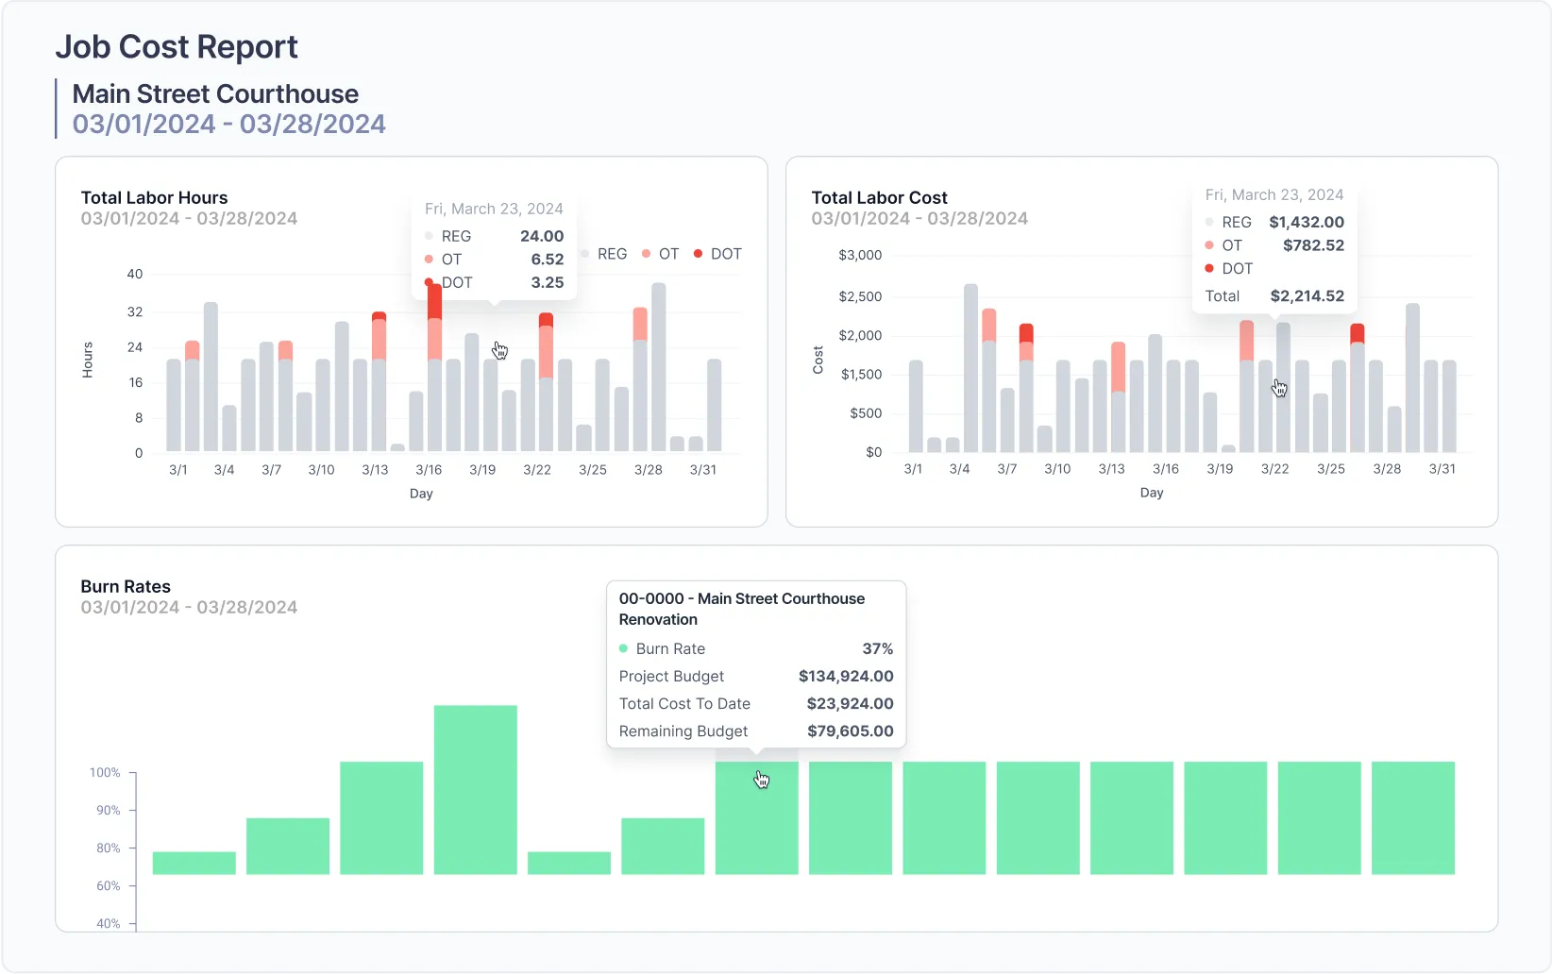Image resolution: width=1552 pixels, height=974 pixels.
Task: Toggle the DOT series in Labor Hours legend
Action: 717,254
